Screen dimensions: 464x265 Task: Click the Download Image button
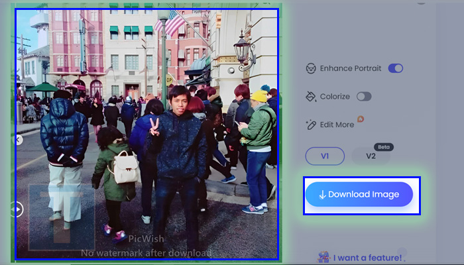(x=359, y=194)
